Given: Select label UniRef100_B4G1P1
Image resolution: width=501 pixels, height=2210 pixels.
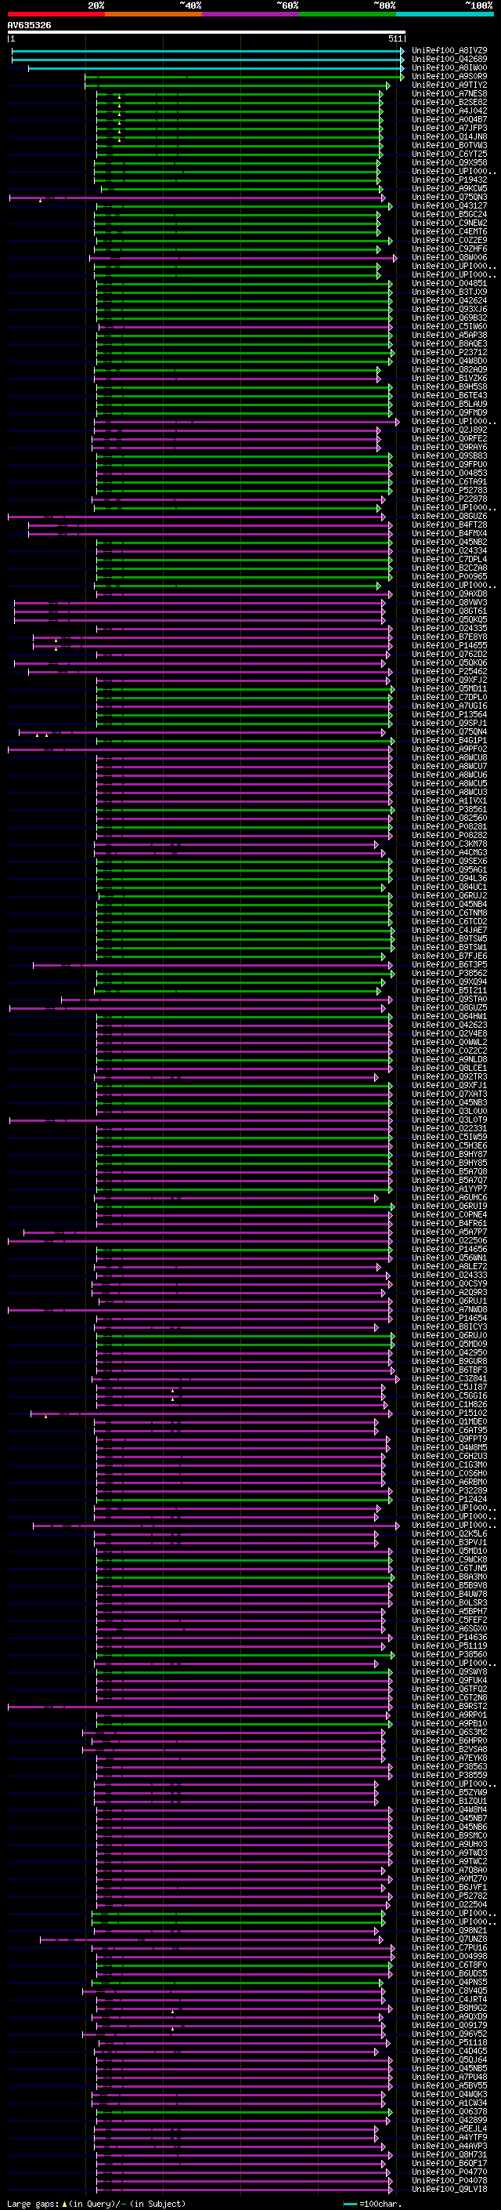Looking at the screenshot, I should click(449, 740).
